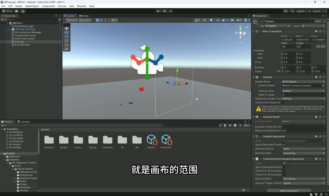
Task: Toggle hidden objects visibility in Scene
Action: click(x=232, y=20)
